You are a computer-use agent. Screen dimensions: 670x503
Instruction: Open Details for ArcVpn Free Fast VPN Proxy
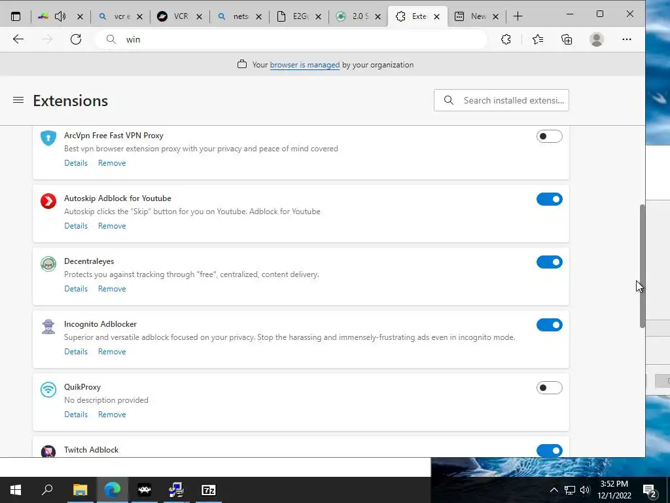coord(76,163)
